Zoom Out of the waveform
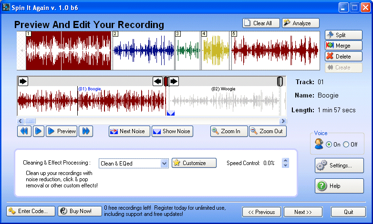Viewport: 373px width, 224px height. 268,131
